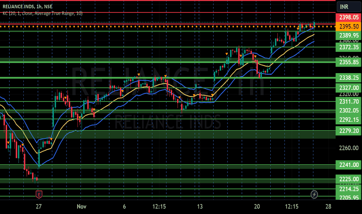Select the 2372.35 price level label
362x214 pixels.
349,47
